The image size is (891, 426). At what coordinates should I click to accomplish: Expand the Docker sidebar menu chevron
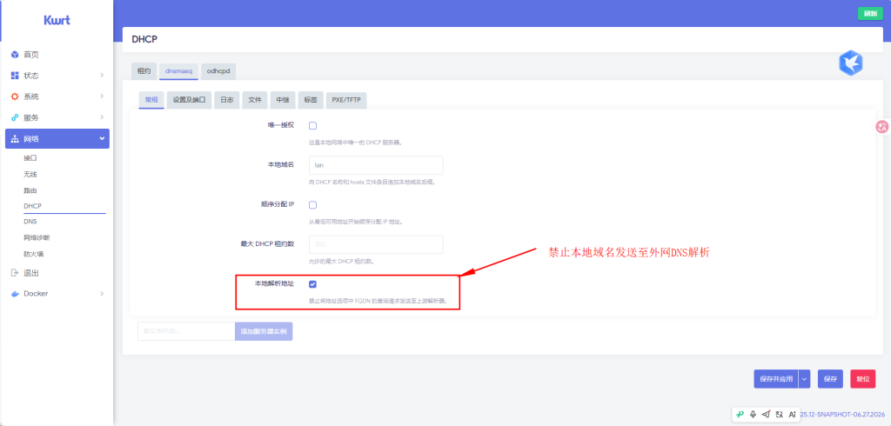[102, 294]
